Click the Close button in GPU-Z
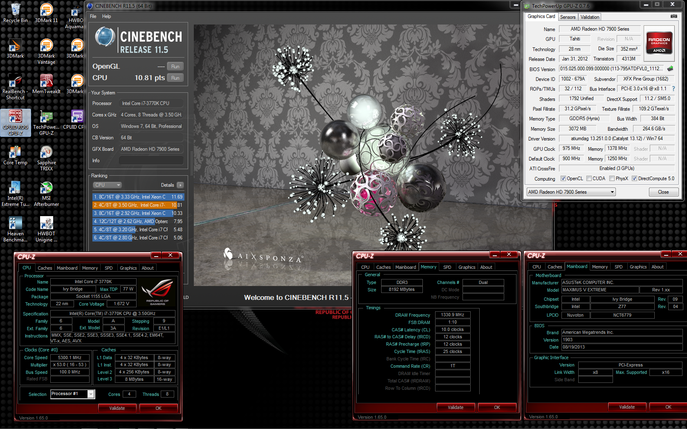Screen dimensions: 687x429 [x=663, y=192]
